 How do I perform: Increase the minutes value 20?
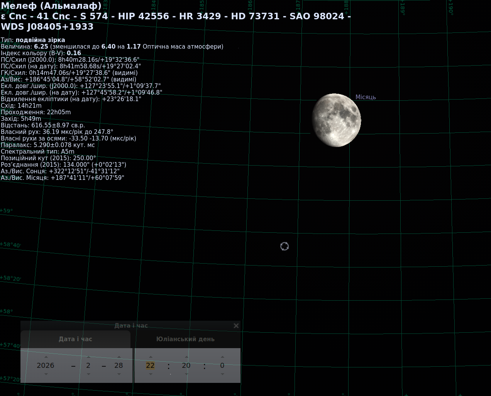(x=186, y=357)
